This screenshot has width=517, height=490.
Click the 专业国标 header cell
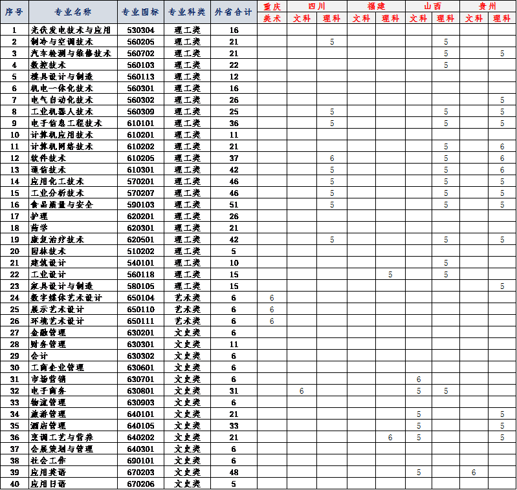click(x=140, y=12)
